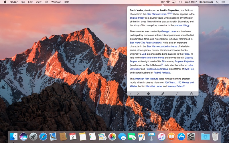Open Notification Center list icon
Viewport: 229px width, 143px height.
[x=223, y=2]
